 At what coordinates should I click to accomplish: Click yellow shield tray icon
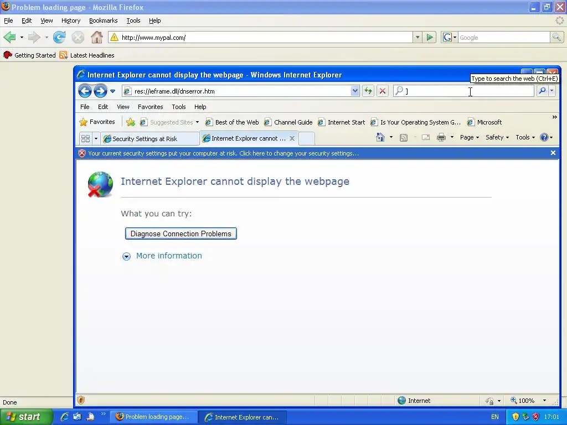pyautogui.click(x=516, y=417)
